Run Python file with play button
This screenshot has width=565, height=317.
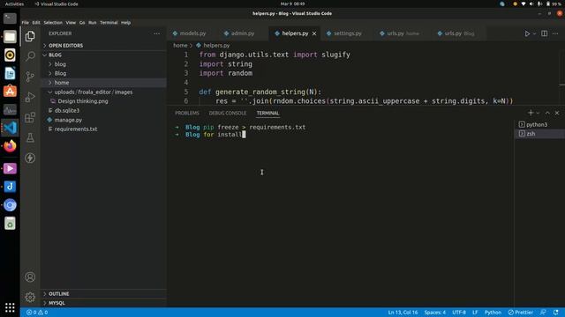click(x=527, y=33)
